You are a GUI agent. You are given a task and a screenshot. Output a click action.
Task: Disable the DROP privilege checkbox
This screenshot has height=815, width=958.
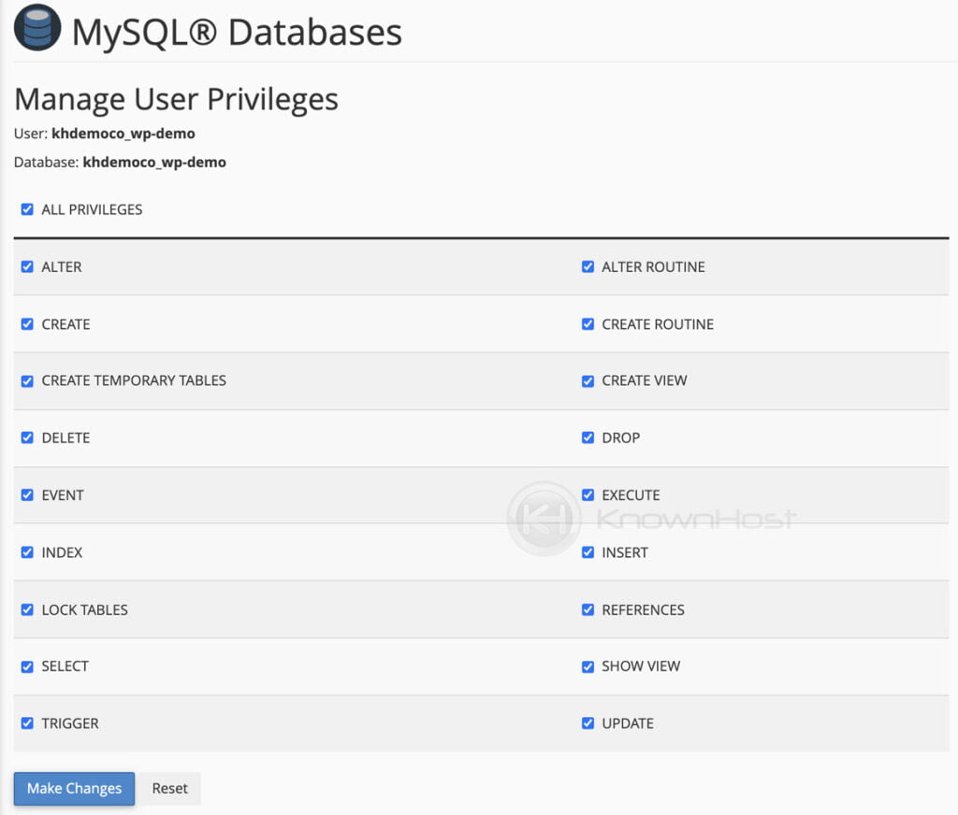[588, 437]
